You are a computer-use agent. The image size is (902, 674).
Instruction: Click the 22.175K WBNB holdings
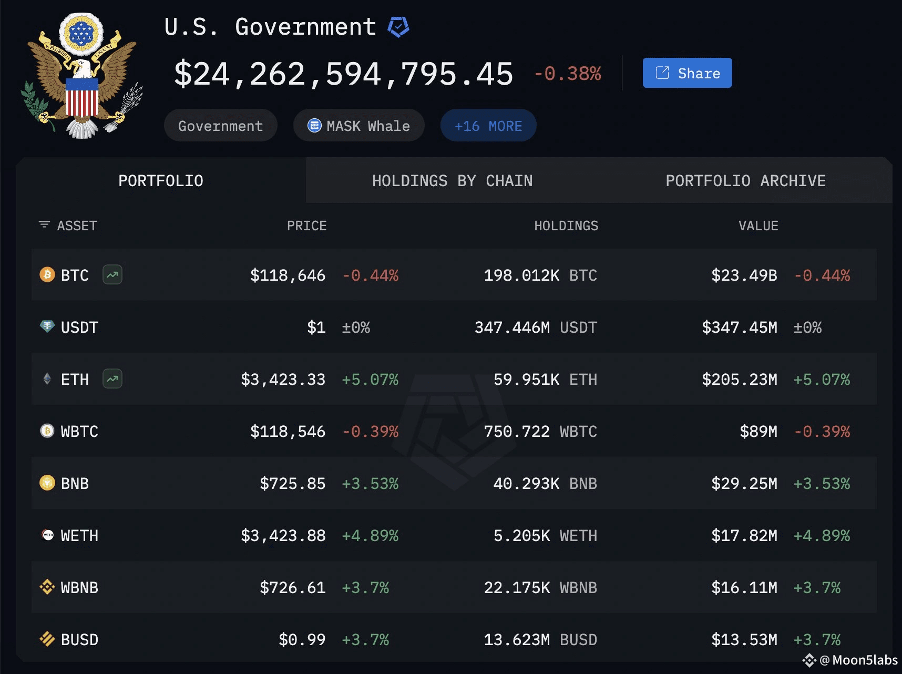(540, 587)
